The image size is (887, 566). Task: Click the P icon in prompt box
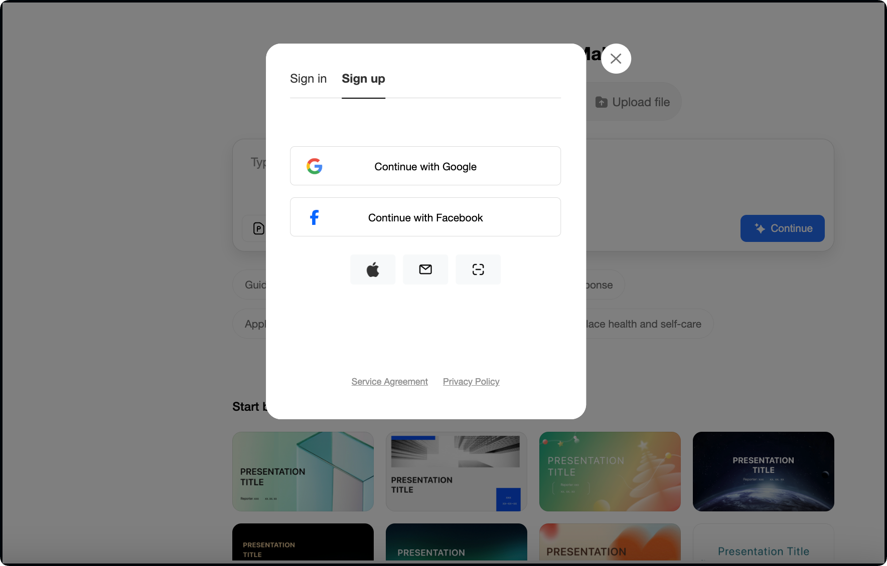[258, 229]
